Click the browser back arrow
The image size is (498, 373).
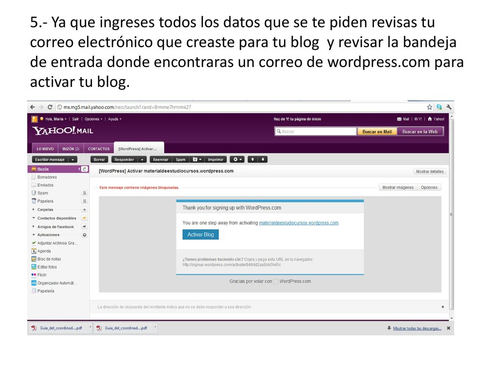[33, 107]
